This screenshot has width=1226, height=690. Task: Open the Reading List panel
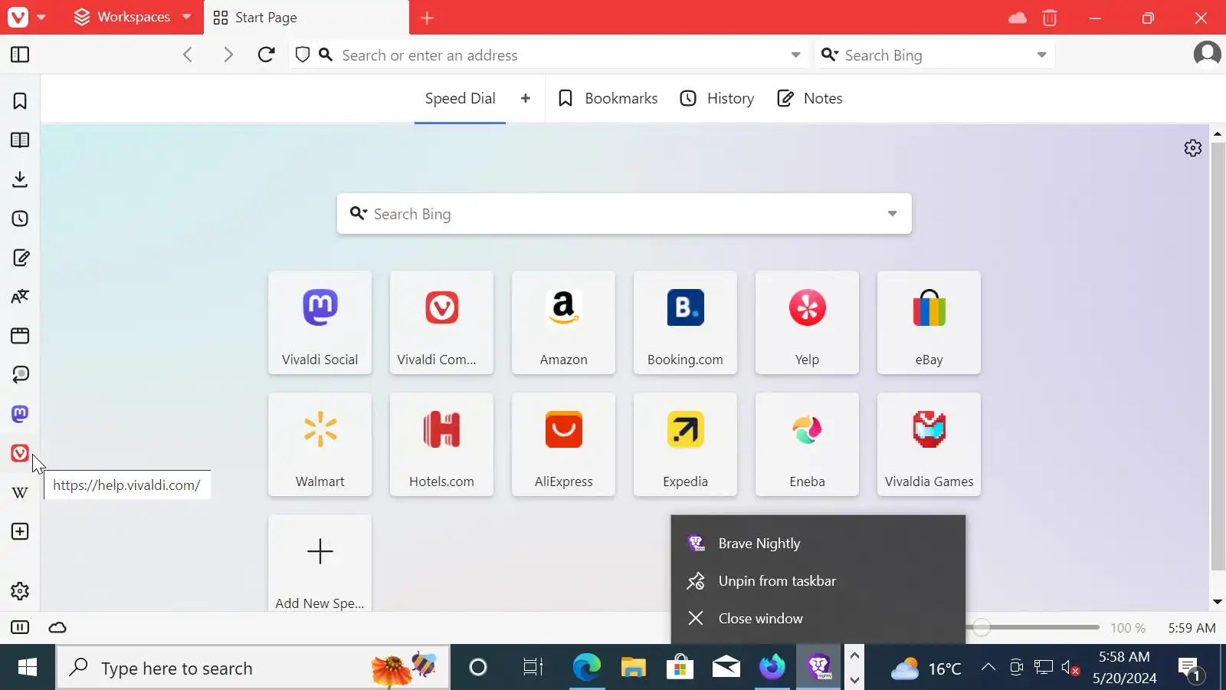coord(20,140)
